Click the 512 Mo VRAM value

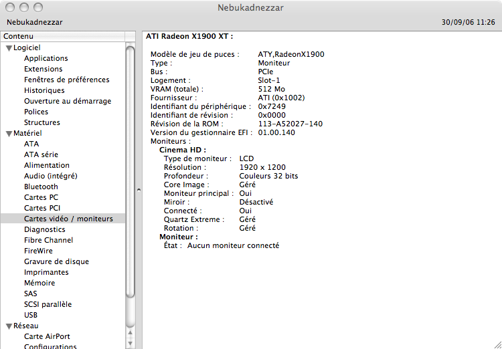coord(272,89)
